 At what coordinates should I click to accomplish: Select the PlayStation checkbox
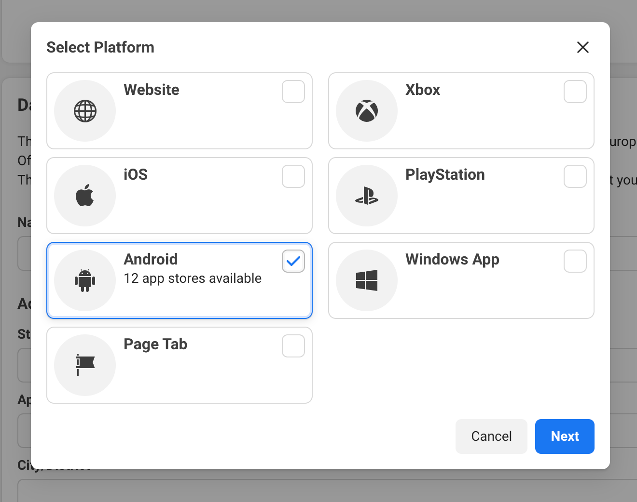pyautogui.click(x=575, y=176)
